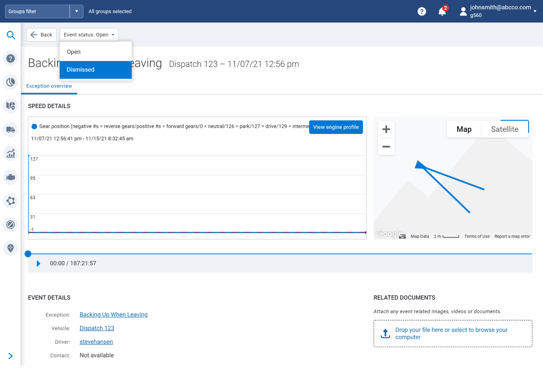Image resolution: width=543 pixels, height=368 pixels.
Task: Click the help question mark in header
Action: coord(422,11)
